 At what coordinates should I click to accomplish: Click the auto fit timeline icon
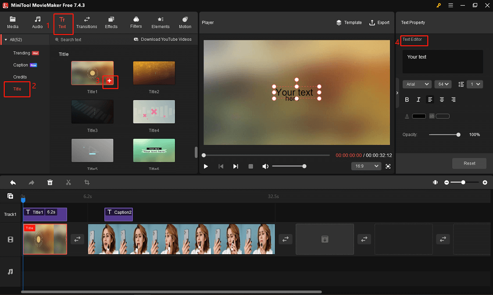click(x=435, y=182)
